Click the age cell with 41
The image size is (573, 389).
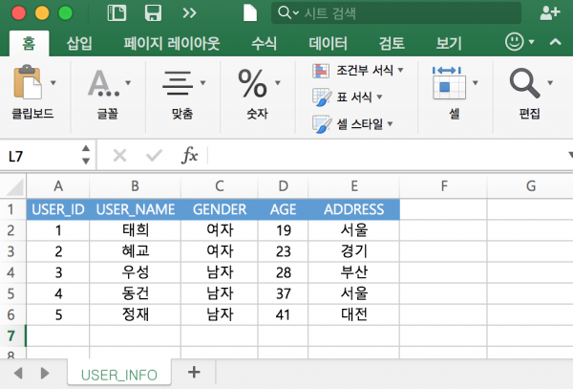[x=284, y=314]
